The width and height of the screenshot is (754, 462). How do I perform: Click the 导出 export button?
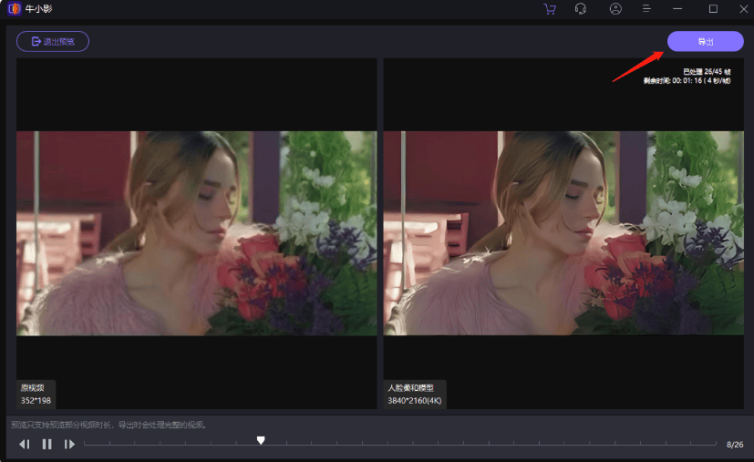tap(705, 42)
